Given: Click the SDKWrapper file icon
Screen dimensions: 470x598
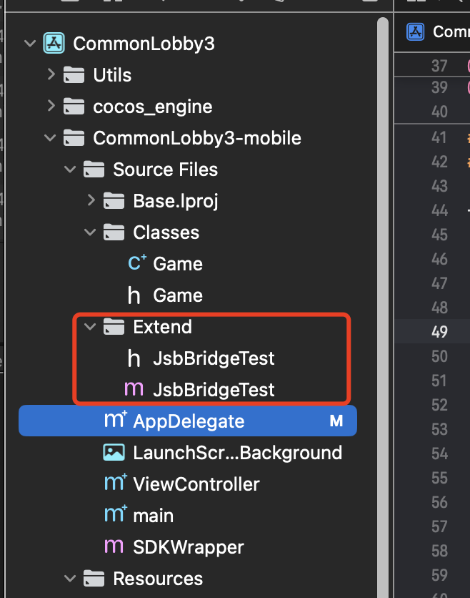Looking at the screenshot, I should (114, 547).
